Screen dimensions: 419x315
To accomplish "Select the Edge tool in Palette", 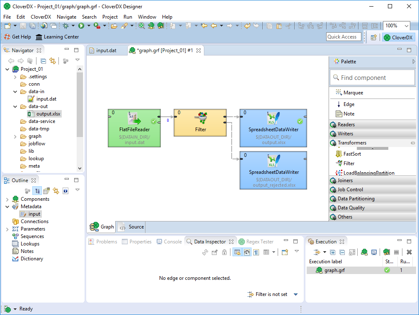I will [x=349, y=104].
